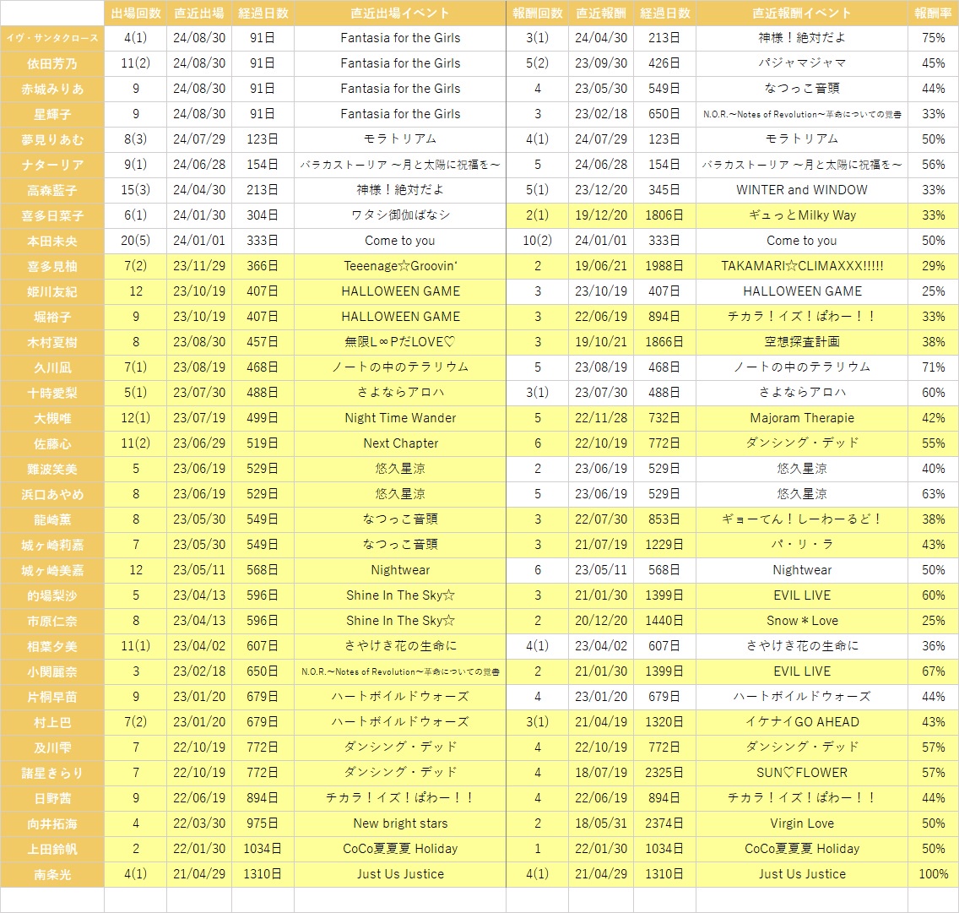The height and width of the screenshot is (913, 959).
Task: Select the Majoram Therapie cell
Action: point(802,419)
